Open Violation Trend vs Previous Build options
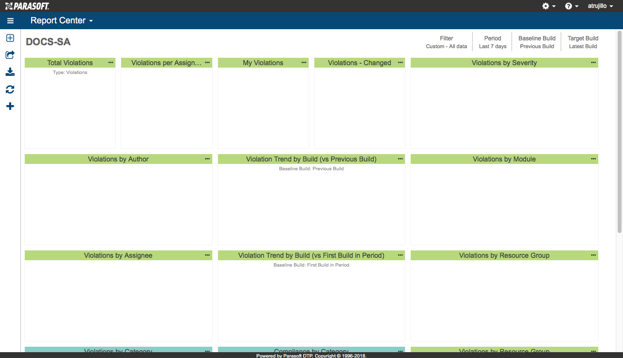Viewport: 623px width, 358px height. click(x=401, y=159)
